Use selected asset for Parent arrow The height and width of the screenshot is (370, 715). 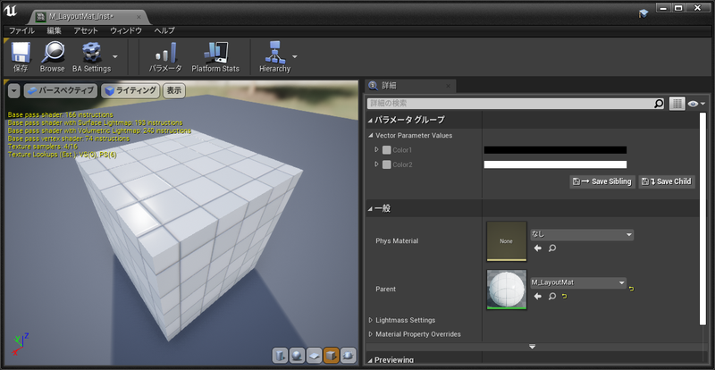click(538, 297)
